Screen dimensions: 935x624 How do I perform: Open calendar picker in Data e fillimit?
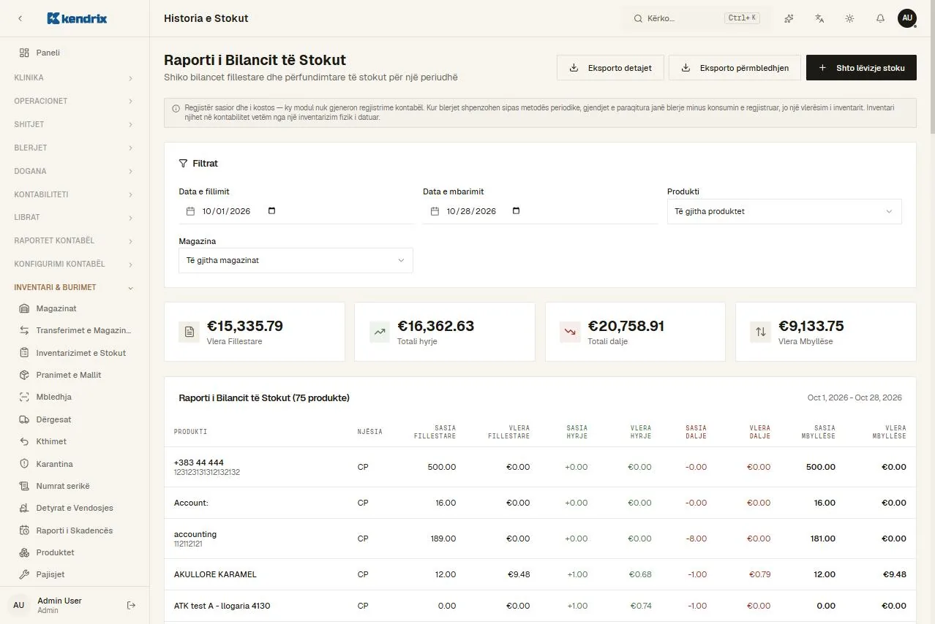[272, 211]
